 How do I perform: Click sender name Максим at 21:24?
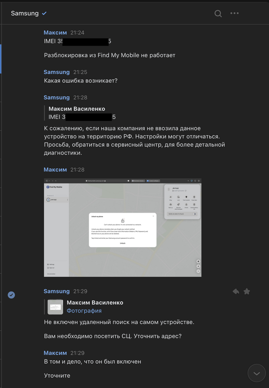(x=55, y=33)
